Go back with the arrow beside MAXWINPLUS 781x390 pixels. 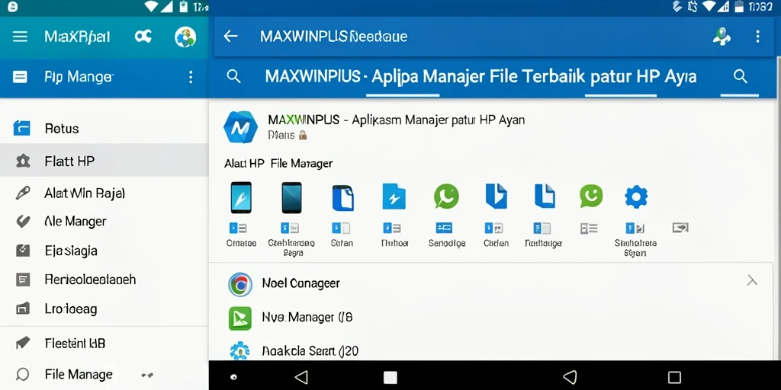(x=230, y=36)
